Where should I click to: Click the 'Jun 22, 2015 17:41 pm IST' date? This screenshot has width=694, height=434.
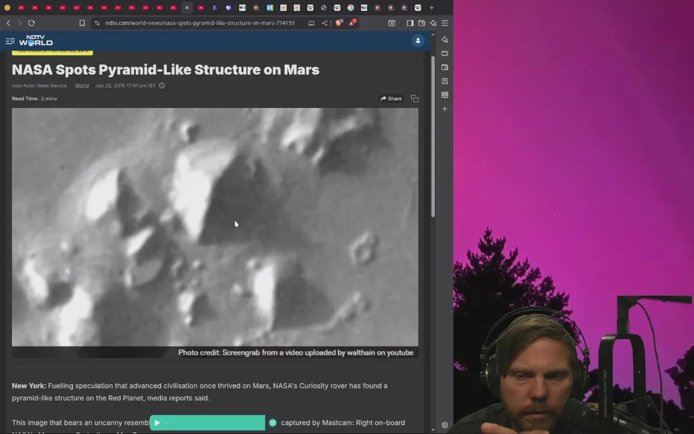[125, 86]
